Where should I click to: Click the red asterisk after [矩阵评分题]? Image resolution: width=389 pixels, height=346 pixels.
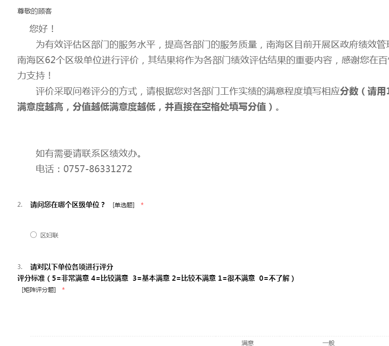(x=63, y=289)
